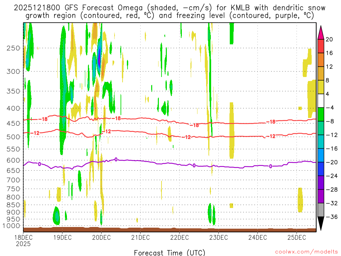This screenshot has height=256, width=341.
Task: Click the colorbar value label 8
Action: point(328,80)
